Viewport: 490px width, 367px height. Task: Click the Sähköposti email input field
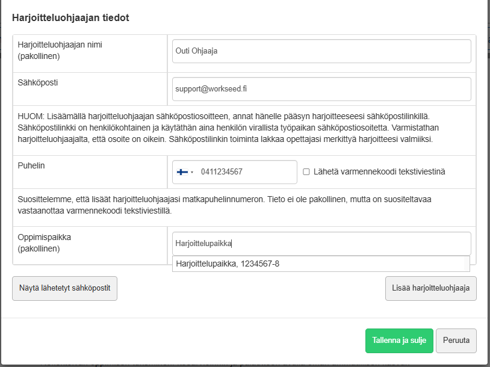click(x=321, y=89)
